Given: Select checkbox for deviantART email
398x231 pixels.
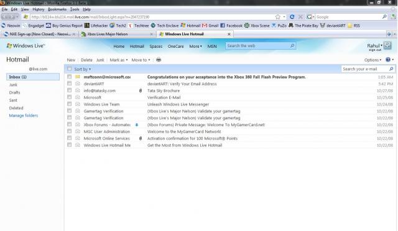Looking at the screenshot, I should (x=69, y=83).
